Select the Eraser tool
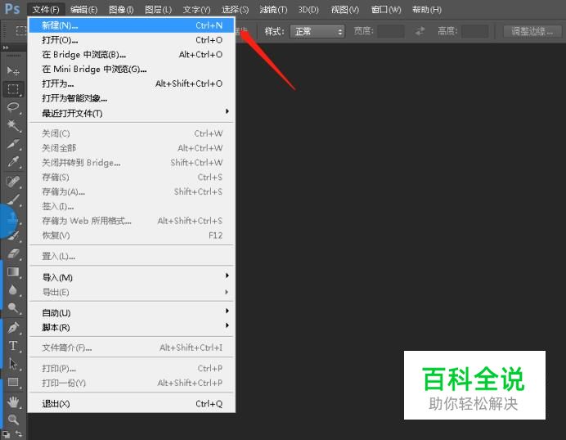This screenshot has width=566, height=440. [13, 254]
